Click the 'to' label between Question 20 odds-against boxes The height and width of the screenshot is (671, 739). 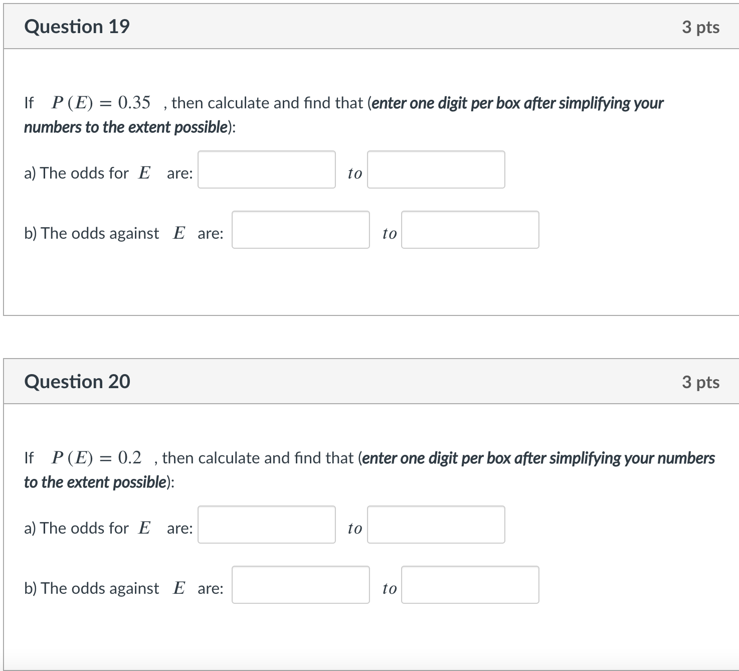(389, 588)
